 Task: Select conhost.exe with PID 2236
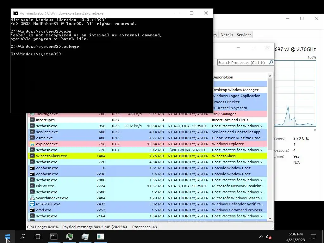pyautogui.click(x=147, y=174)
